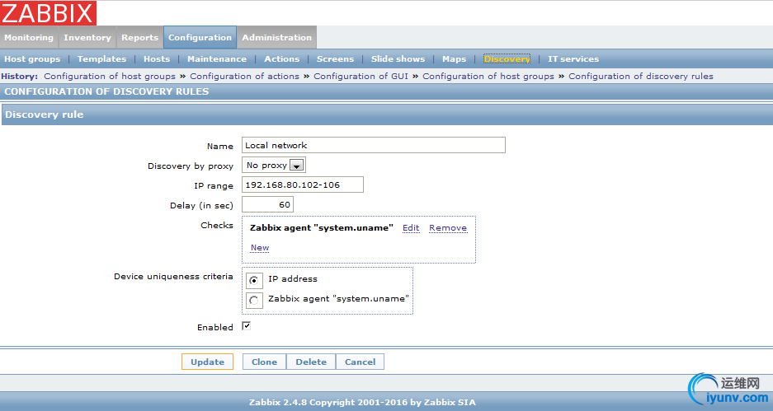Click the IP range input field

[x=303, y=184]
